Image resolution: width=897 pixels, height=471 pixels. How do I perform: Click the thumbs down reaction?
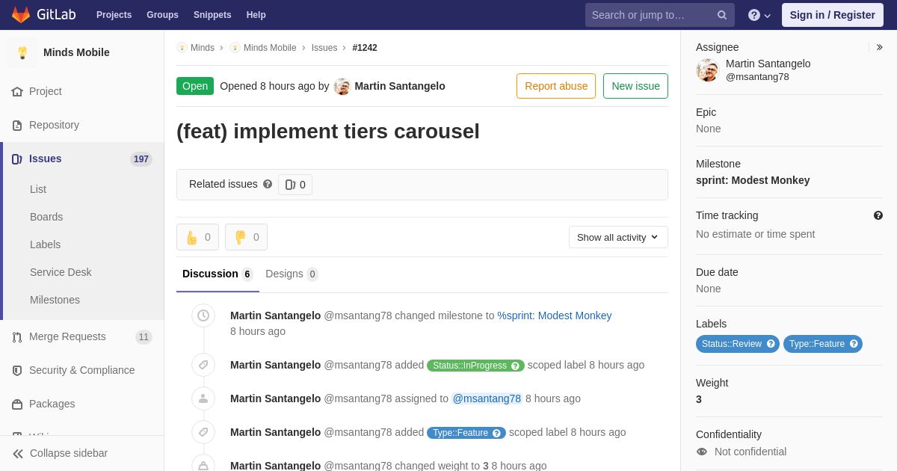pyautogui.click(x=246, y=237)
